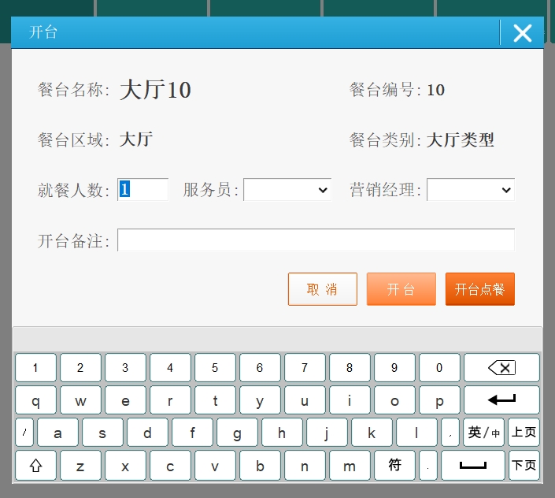Toggle 英/中 input language key
Screen dimensions: 555x498
click(483, 433)
